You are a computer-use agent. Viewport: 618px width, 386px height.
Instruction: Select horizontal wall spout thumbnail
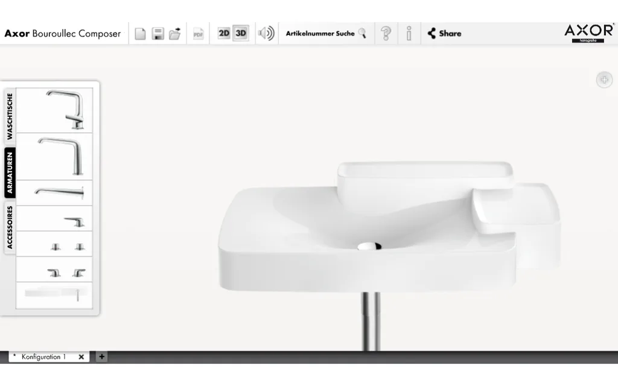point(54,193)
